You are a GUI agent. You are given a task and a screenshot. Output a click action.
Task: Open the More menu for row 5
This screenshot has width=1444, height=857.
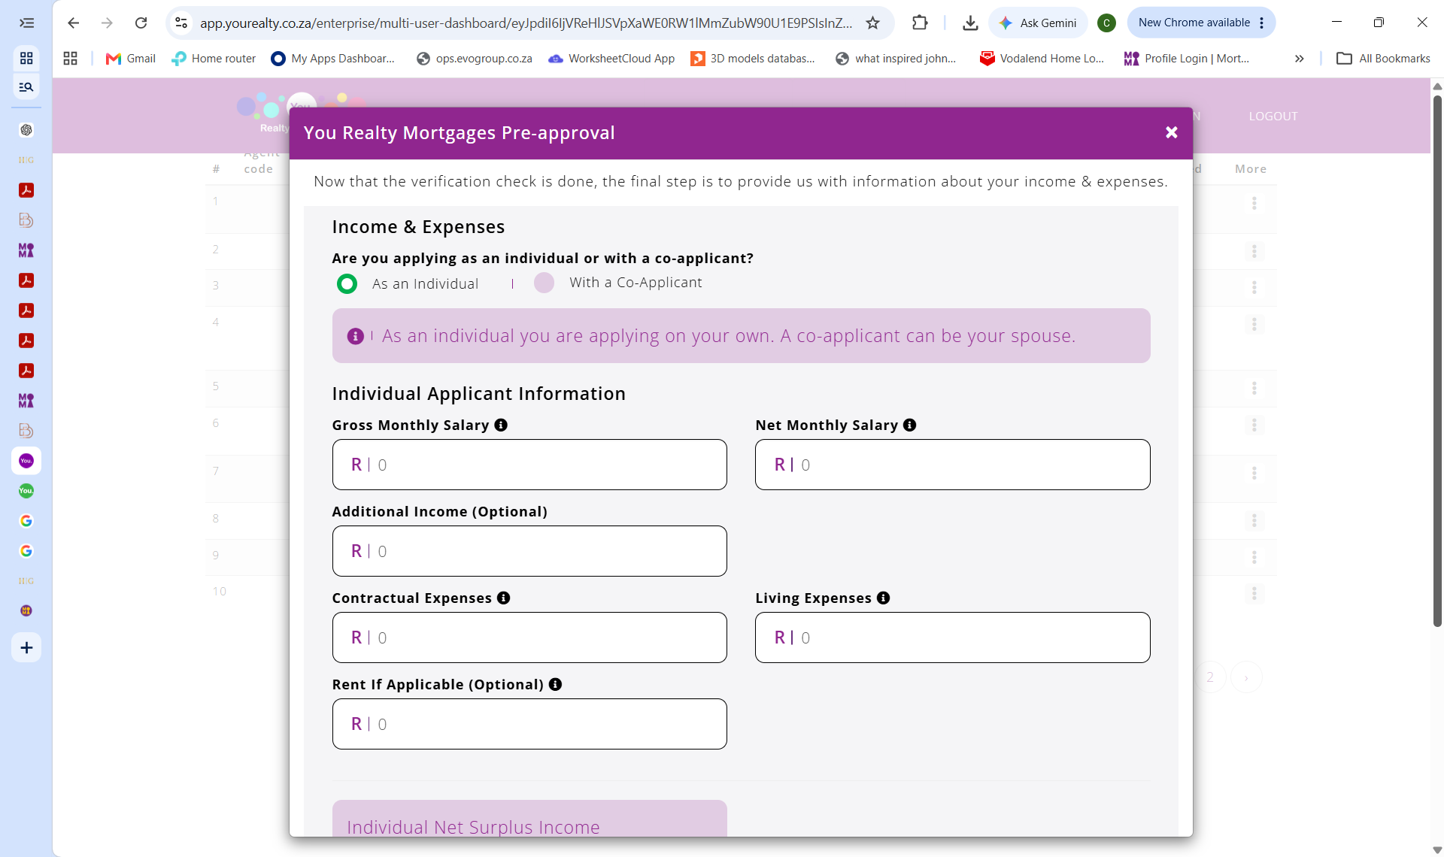click(1254, 388)
